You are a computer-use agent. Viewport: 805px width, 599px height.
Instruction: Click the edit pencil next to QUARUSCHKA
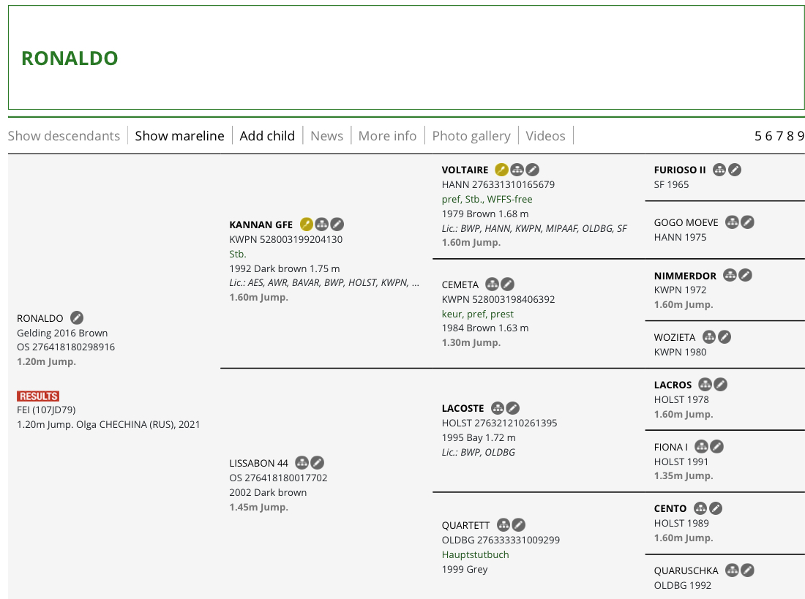click(747, 570)
